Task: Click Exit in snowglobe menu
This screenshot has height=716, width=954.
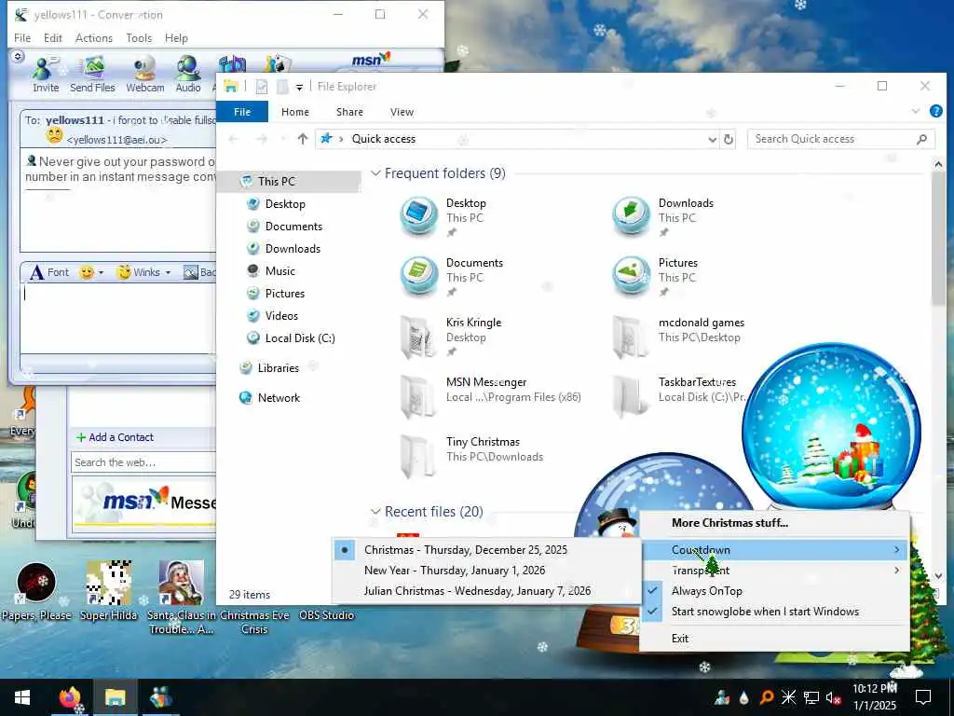Action: [774, 639]
